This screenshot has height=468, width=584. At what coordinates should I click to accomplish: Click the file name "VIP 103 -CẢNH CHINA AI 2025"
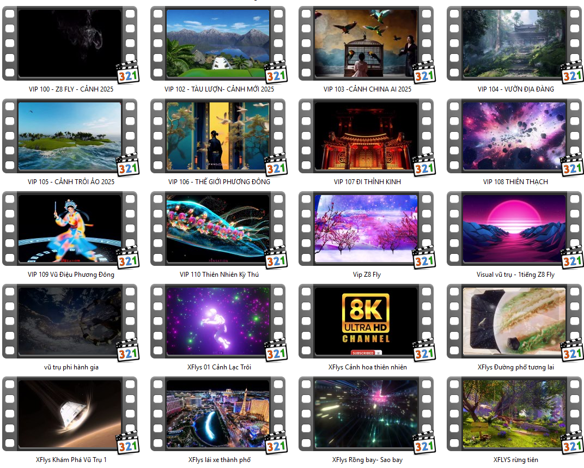click(x=367, y=89)
